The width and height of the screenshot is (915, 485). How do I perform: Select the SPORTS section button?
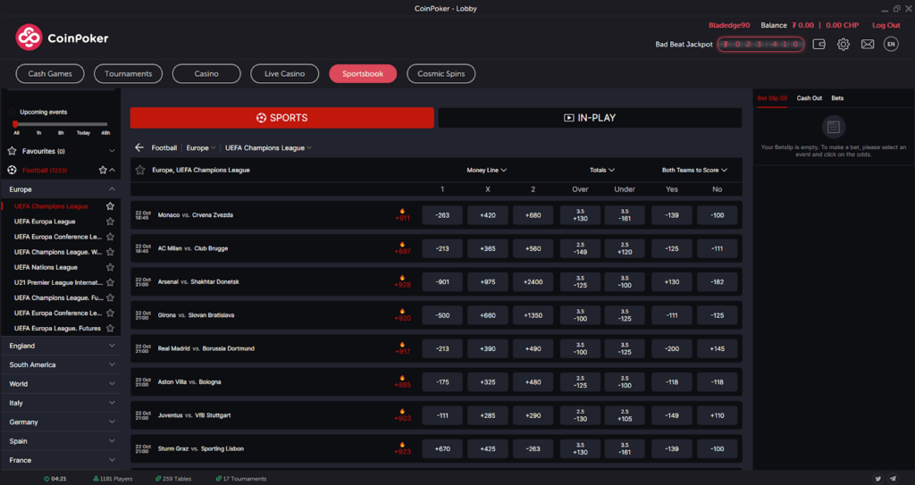coord(281,117)
